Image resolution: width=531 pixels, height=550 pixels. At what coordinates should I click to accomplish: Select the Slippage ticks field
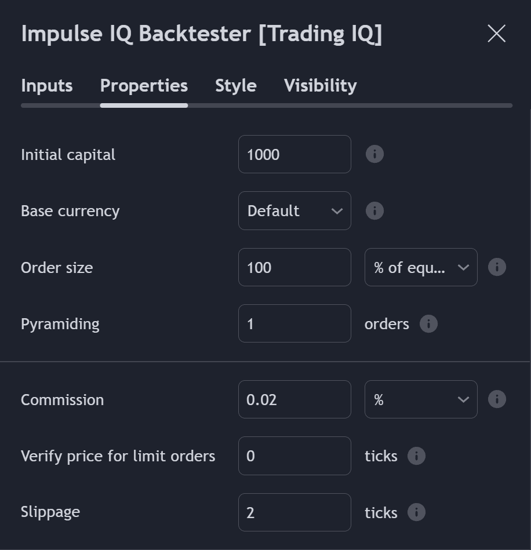[x=294, y=512]
